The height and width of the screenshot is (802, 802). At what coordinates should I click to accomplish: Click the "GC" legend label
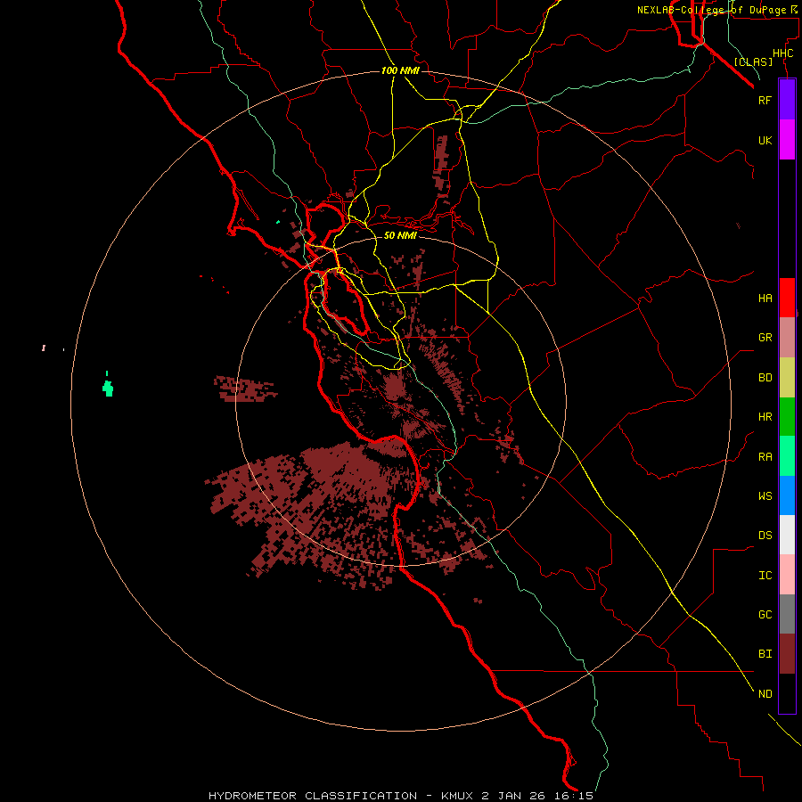click(x=765, y=614)
